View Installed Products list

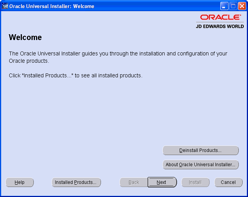(x=76, y=182)
